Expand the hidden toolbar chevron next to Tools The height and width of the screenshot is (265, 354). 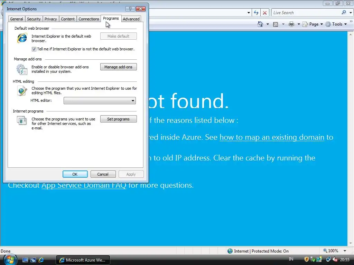(351, 21)
